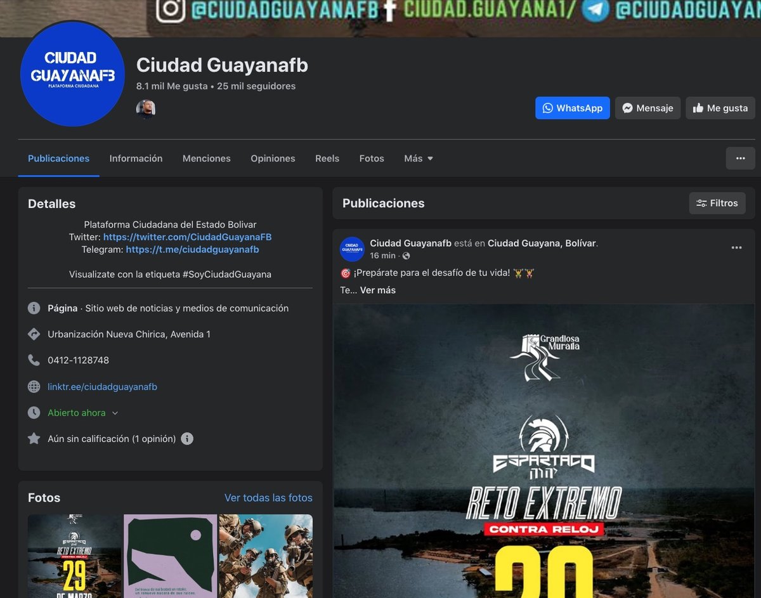The width and height of the screenshot is (761, 598).
Task: Click the phone number 0412-1128748
Action: [78, 360]
